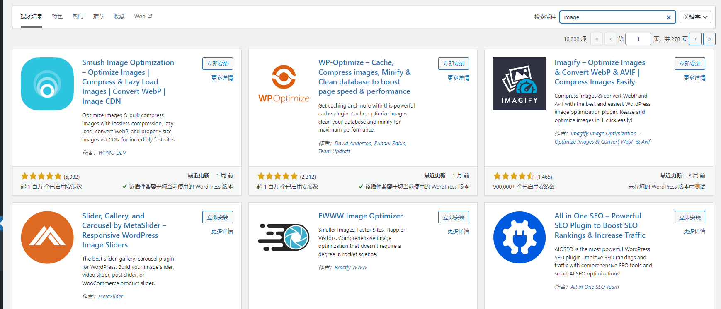
Task: Click the 10,000 项 result count
Action: coord(575,39)
